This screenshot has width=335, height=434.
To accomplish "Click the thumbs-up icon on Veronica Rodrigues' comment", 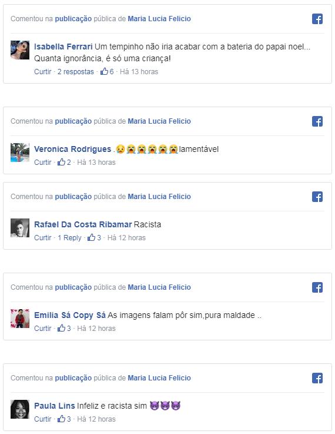I will (61, 162).
